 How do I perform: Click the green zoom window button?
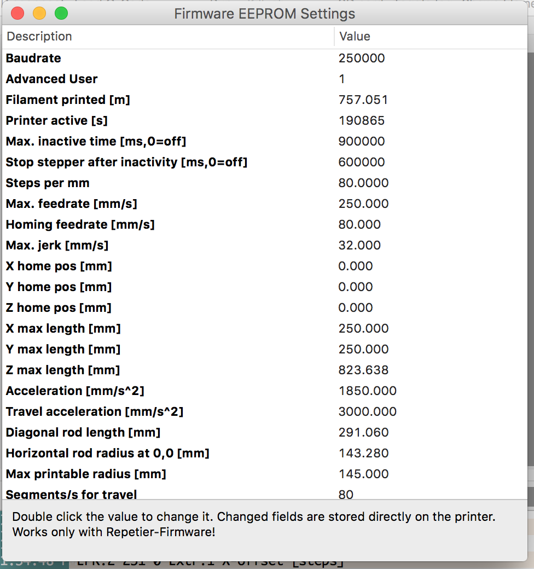tap(61, 13)
